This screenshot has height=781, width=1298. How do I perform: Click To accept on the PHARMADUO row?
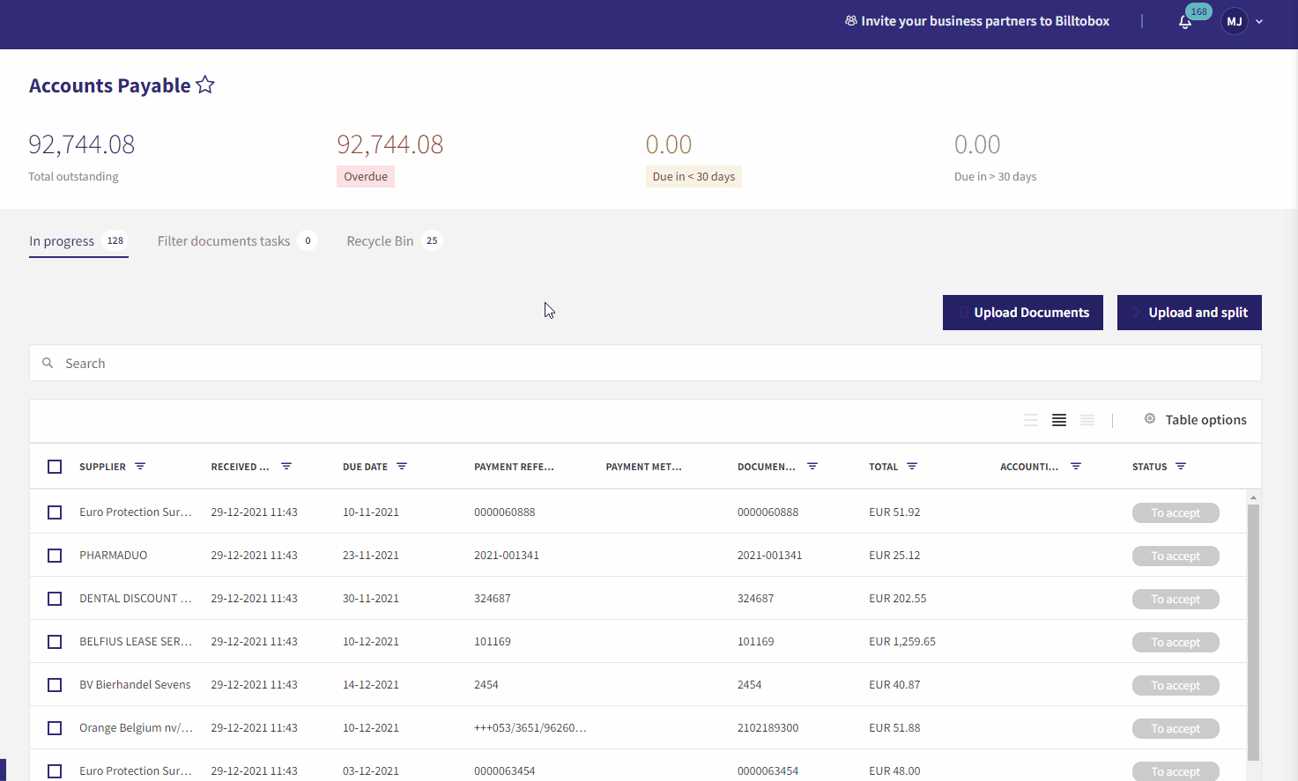1176,556
